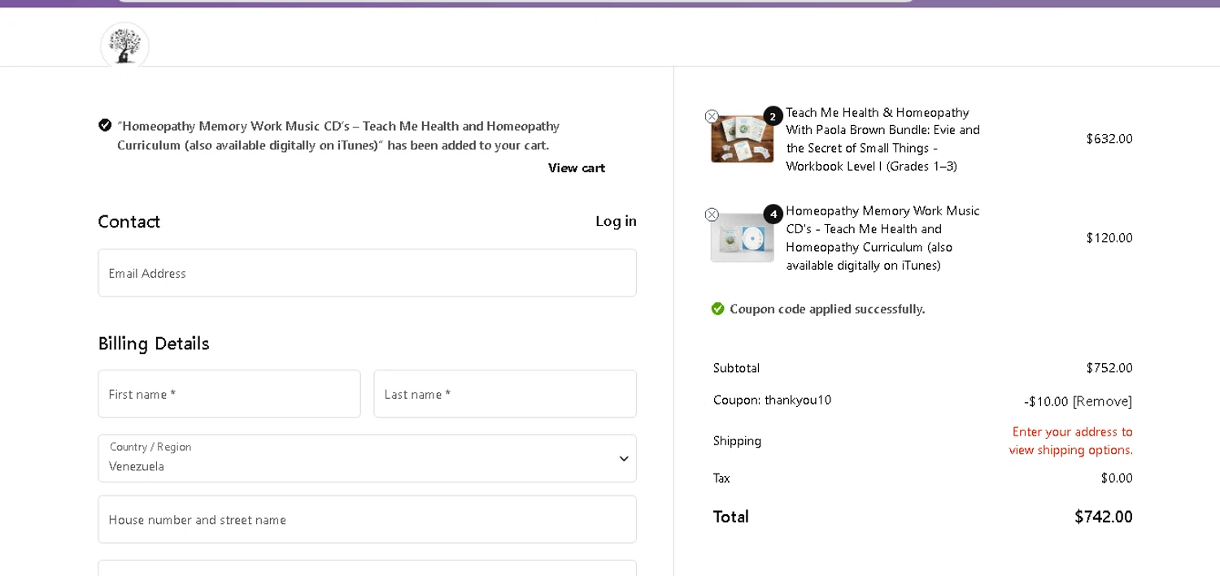Click House number and street name field
The image size is (1220, 576).
click(x=367, y=519)
